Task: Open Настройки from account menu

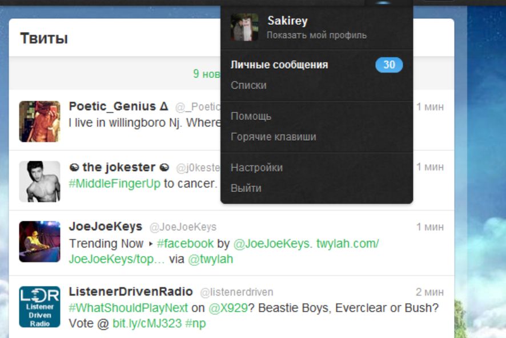Action: [x=256, y=168]
